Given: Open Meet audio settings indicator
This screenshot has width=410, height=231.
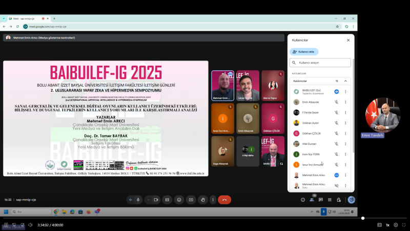Looking at the screenshot, I should click(131, 200).
